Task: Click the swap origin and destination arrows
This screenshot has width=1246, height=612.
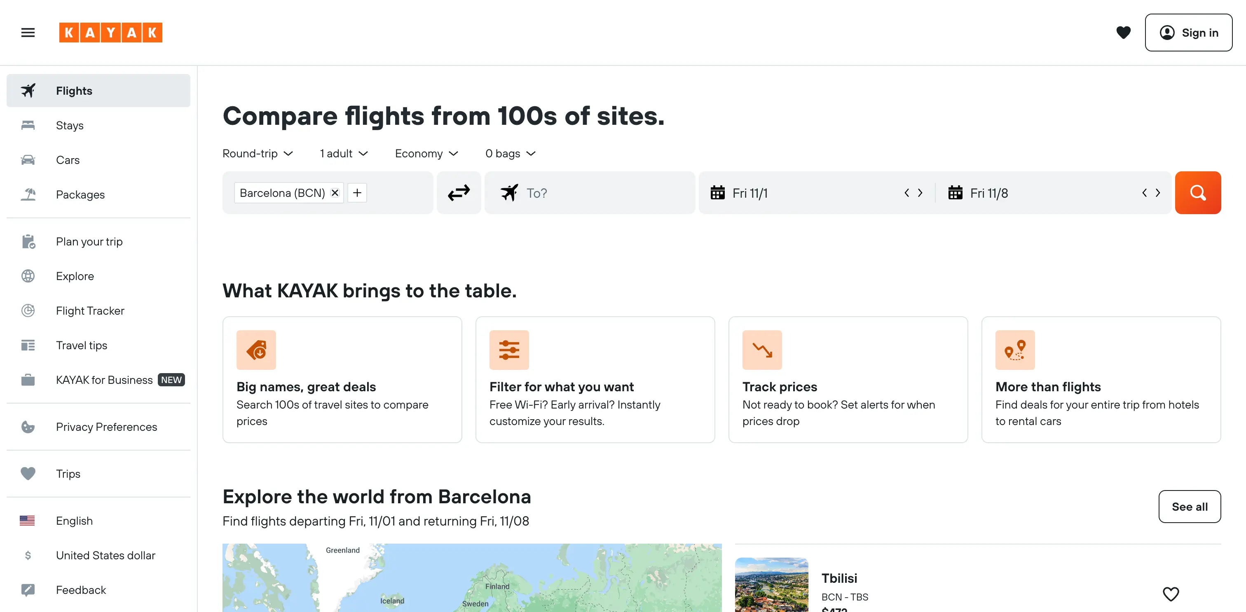Action: point(458,193)
